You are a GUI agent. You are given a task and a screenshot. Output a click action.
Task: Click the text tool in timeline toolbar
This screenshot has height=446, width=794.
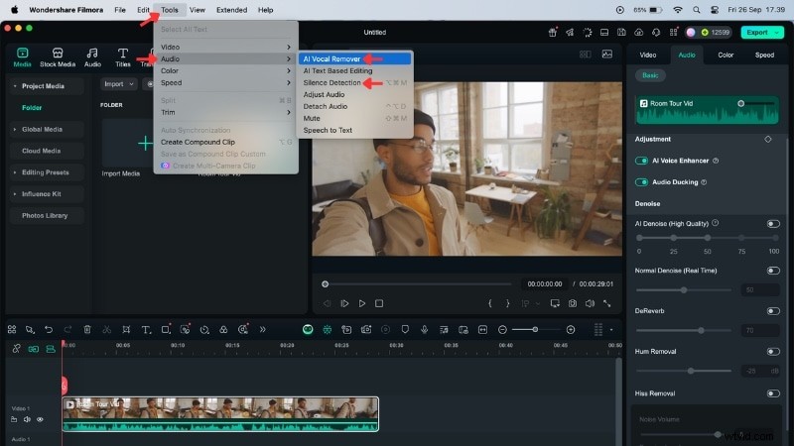coord(146,330)
